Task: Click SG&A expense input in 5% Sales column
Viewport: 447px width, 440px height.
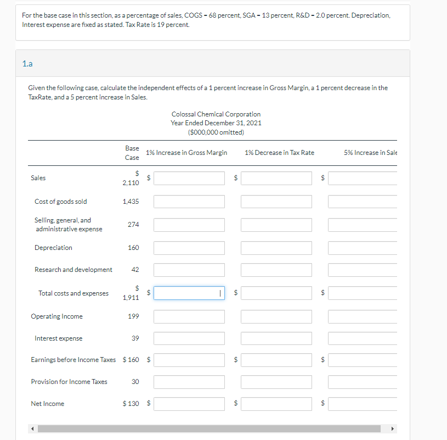Action: pos(363,225)
